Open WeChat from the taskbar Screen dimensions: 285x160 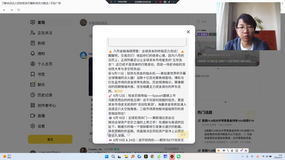pyautogui.click(x=179, y=156)
